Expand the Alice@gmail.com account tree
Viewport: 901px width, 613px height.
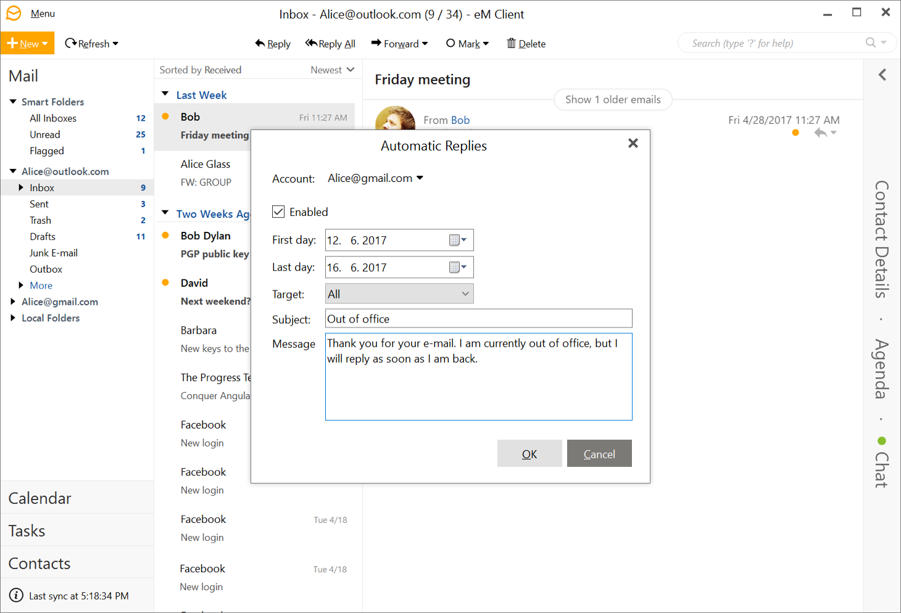tap(13, 302)
